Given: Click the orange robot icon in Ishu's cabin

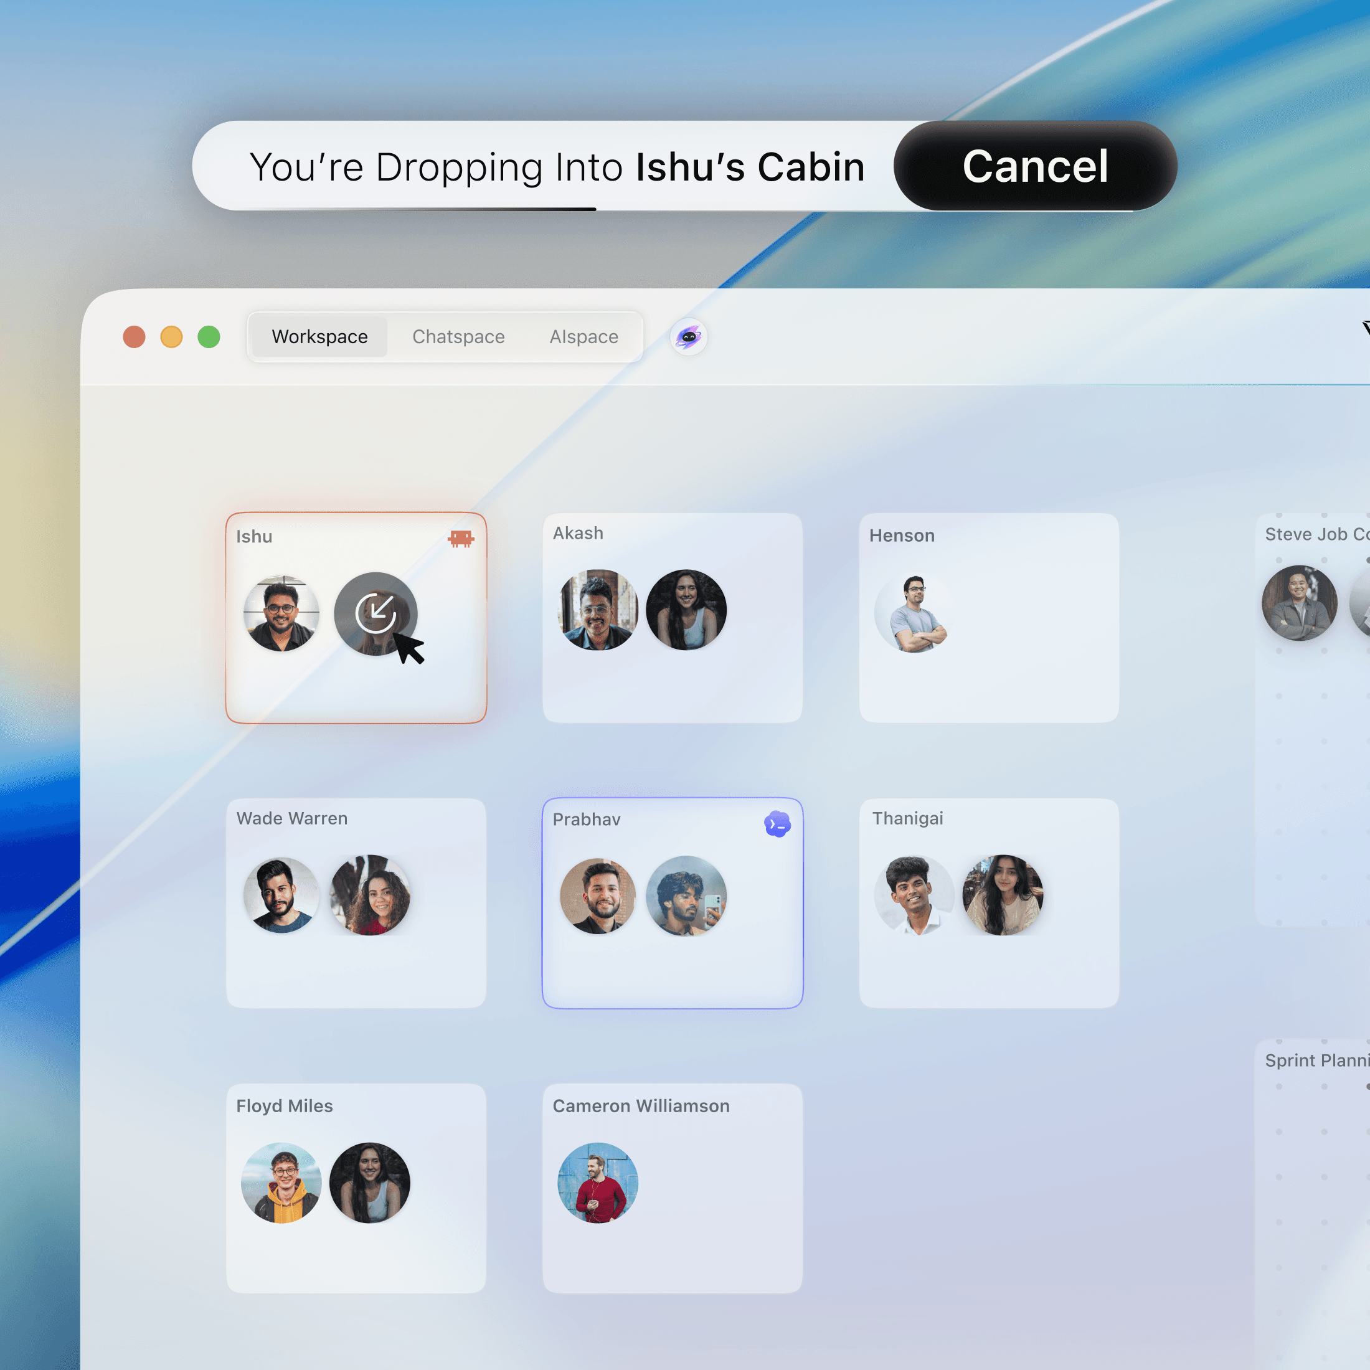Looking at the screenshot, I should (x=461, y=539).
